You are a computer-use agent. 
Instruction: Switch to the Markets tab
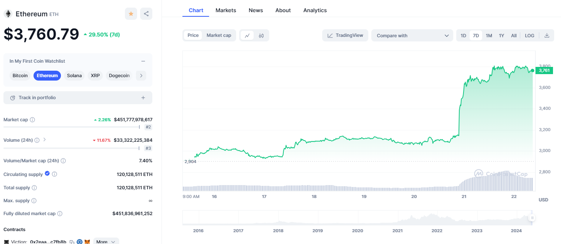(226, 10)
